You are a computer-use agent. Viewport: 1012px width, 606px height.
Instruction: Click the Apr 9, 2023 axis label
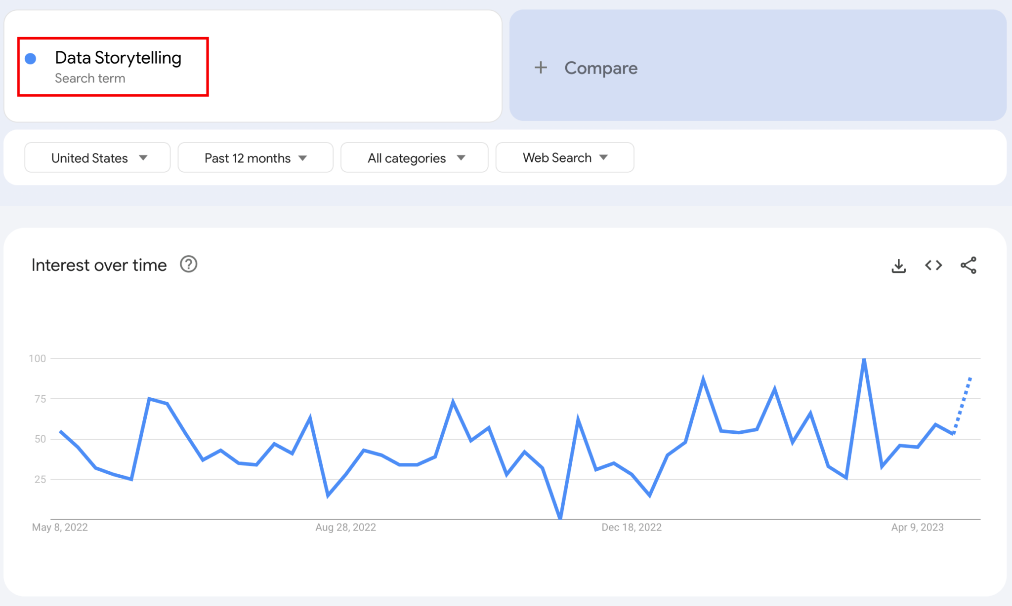[917, 527]
